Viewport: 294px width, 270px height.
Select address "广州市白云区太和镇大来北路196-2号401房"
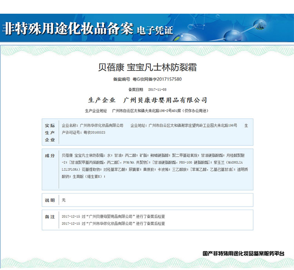coord(146,111)
